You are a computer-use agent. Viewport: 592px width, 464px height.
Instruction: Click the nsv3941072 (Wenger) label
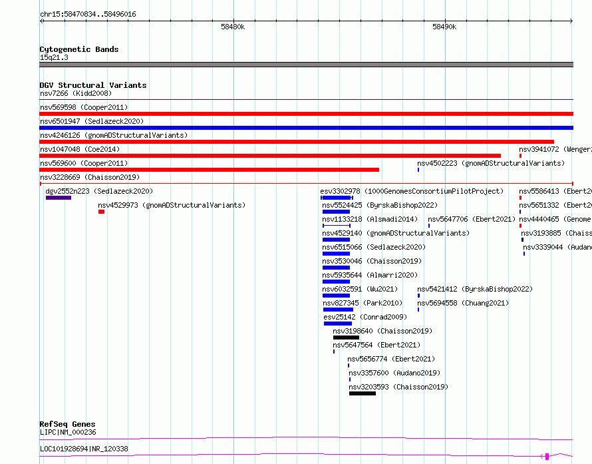click(555, 149)
